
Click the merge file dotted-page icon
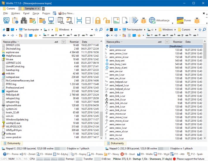[x=88, y=20]
